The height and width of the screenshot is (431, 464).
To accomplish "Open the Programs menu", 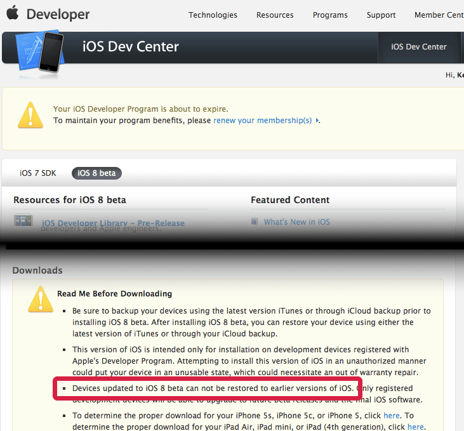I will [330, 15].
